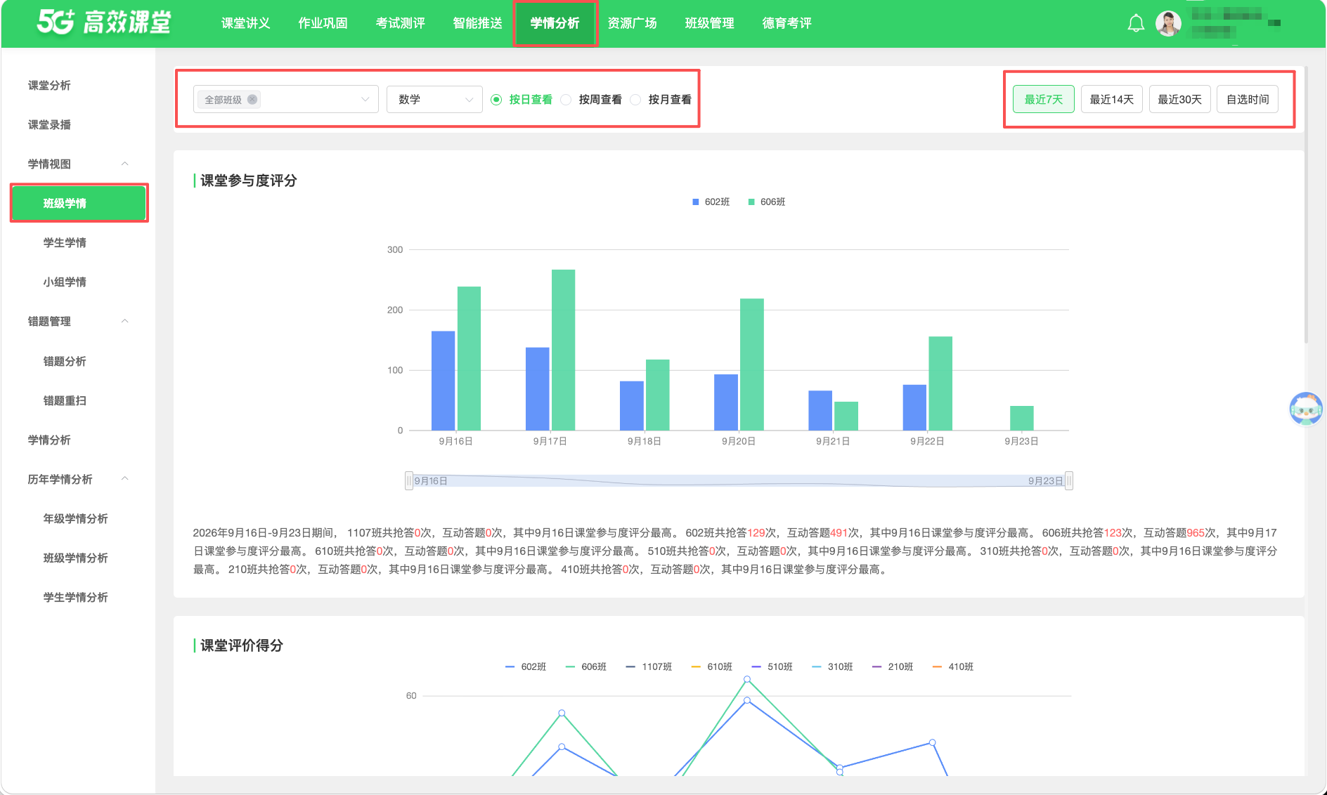The height and width of the screenshot is (795, 1327).
Task: Open the 智能推送 top menu
Action: pos(477,23)
